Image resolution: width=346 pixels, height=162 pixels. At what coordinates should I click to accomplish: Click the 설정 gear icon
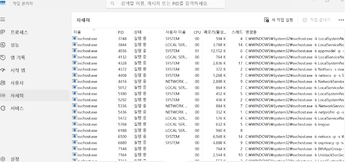coord(3,159)
